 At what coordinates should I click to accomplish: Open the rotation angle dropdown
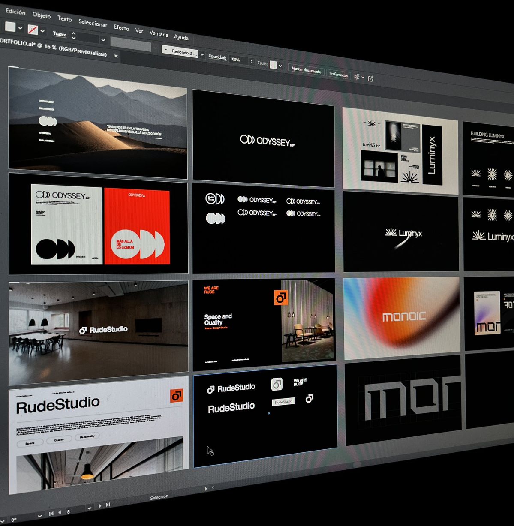point(40,516)
